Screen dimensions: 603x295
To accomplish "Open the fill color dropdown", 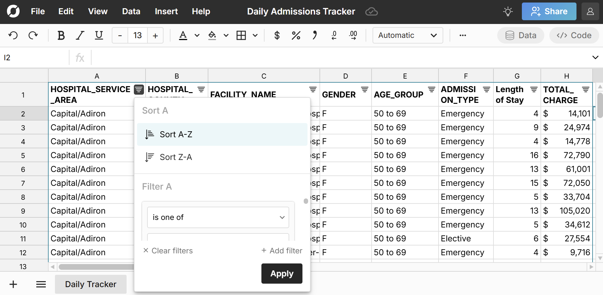I will coord(225,35).
